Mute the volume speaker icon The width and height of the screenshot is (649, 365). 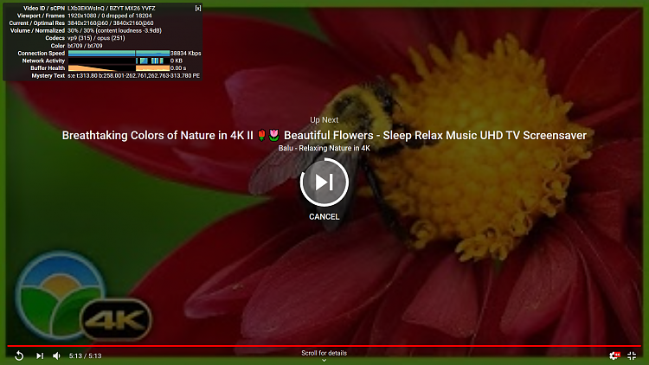pyautogui.click(x=57, y=355)
